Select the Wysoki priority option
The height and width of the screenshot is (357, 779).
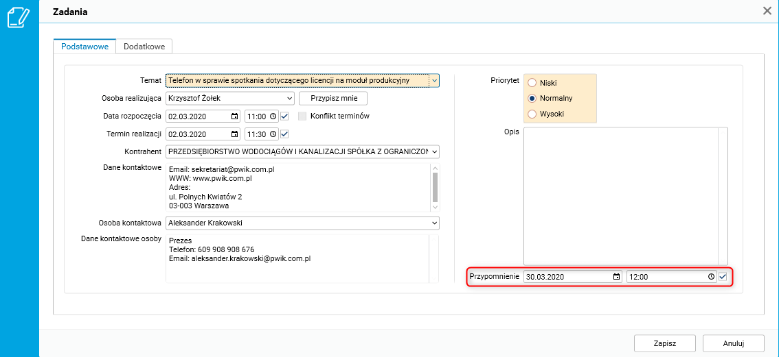pos(532,114)
